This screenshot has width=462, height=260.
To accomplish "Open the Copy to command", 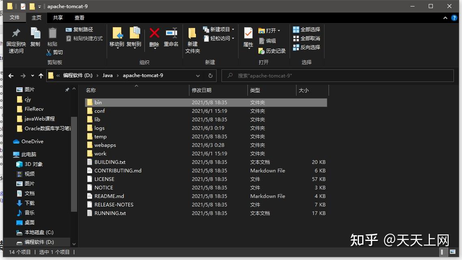I will coord(134,37).
